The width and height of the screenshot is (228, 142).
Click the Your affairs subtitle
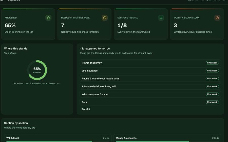(x=10, y=53)
